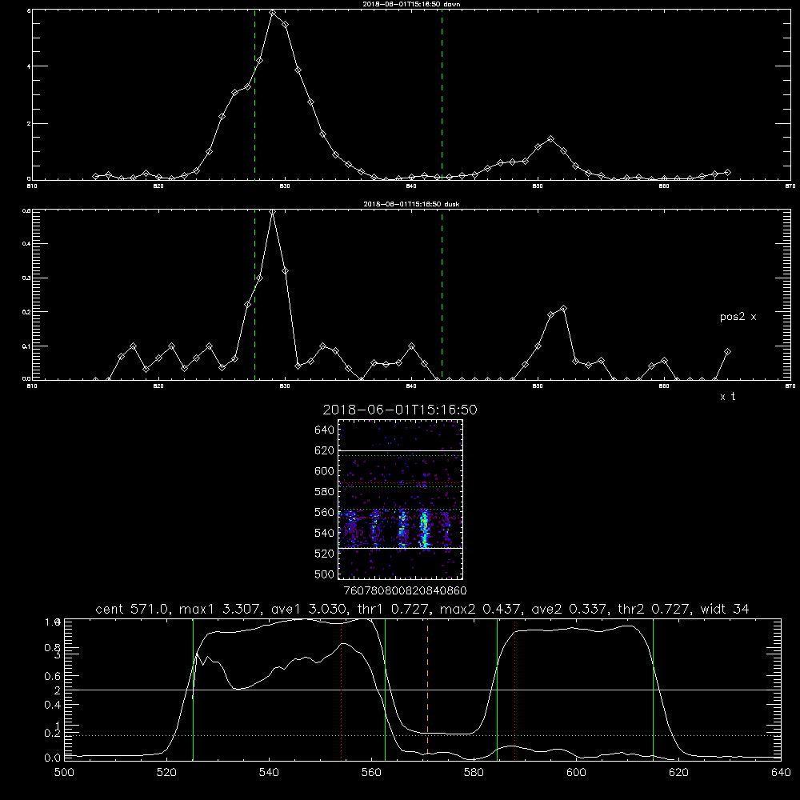Image resolution: width=800 pixels, height=800 pixels.
Task: Click the '0.0' label on the bottom plot y-axis
Action: click(x=53, y=758)
